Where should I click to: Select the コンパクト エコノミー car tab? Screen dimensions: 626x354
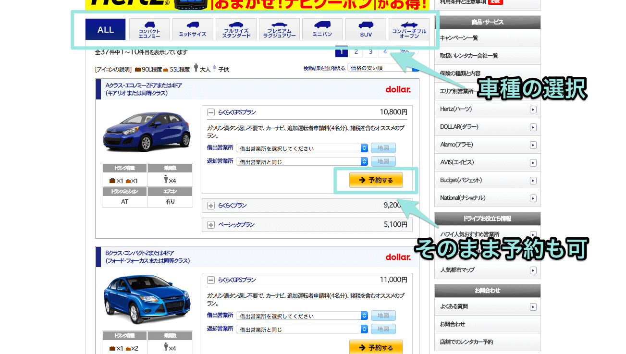(149, 29)
